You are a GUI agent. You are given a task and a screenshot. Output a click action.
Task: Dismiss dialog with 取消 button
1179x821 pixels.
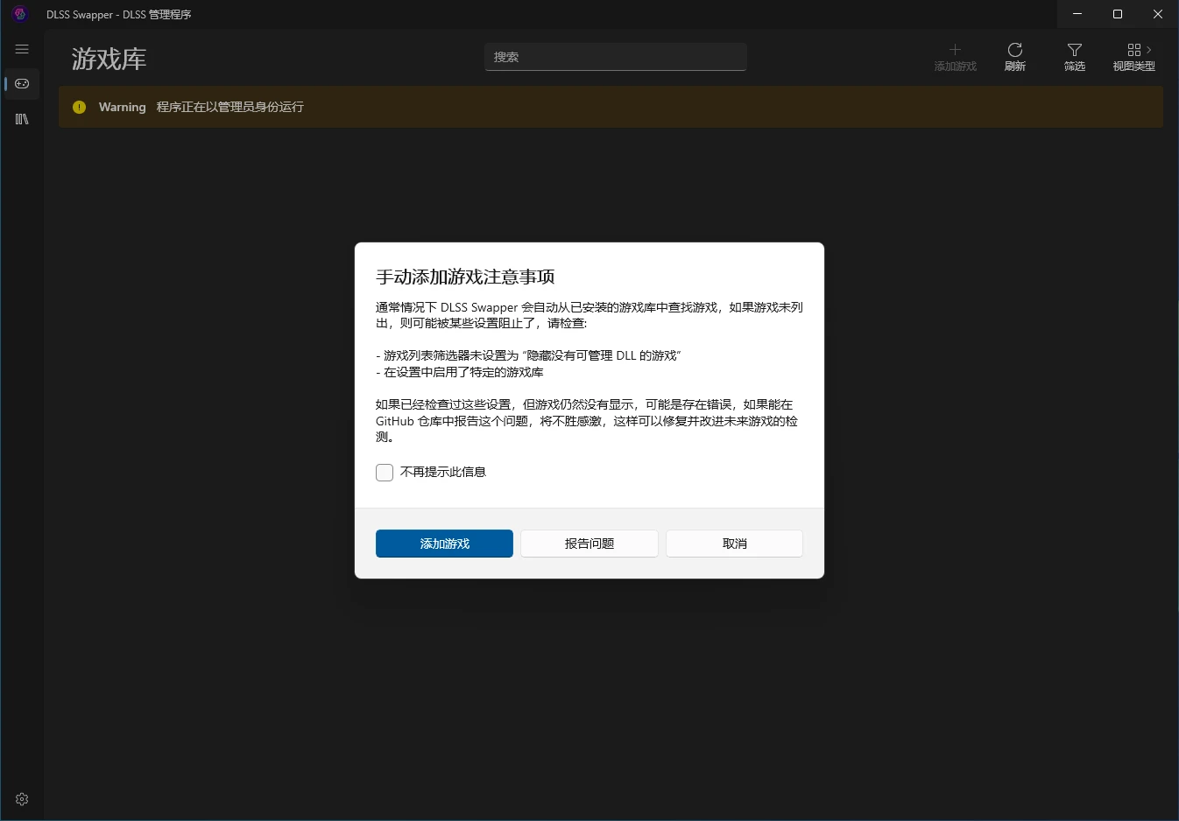click(x=734, y=544)
